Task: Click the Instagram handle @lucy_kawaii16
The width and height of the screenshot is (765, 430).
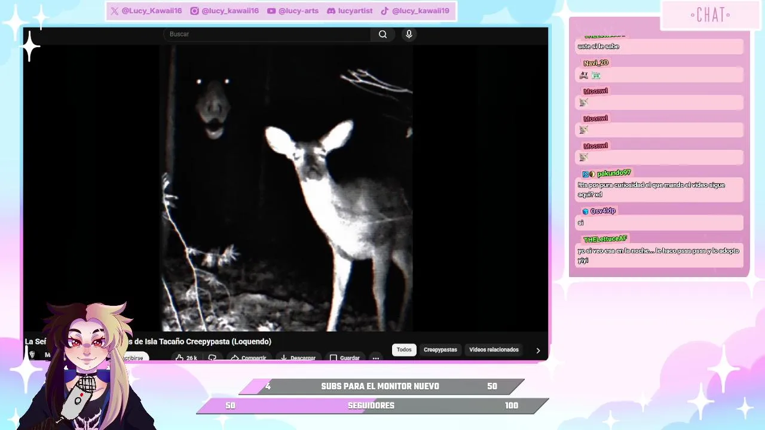Action: [224, 11]
